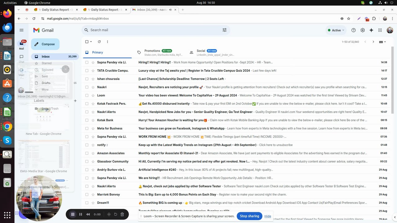Delete the Loom recording trash icon
Viewport: 397px width, 223px height.
click(122, 214)
